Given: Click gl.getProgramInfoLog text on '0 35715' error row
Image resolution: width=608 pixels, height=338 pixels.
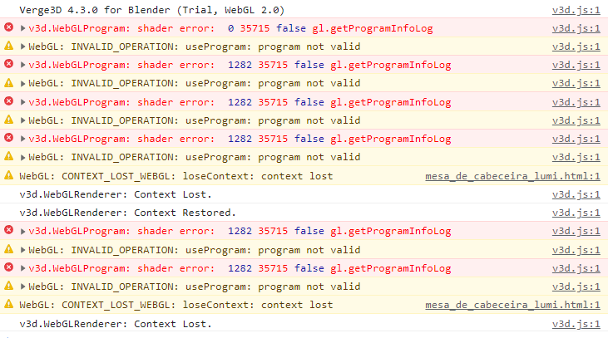Looking at the screenshot, I should point(373,28).
